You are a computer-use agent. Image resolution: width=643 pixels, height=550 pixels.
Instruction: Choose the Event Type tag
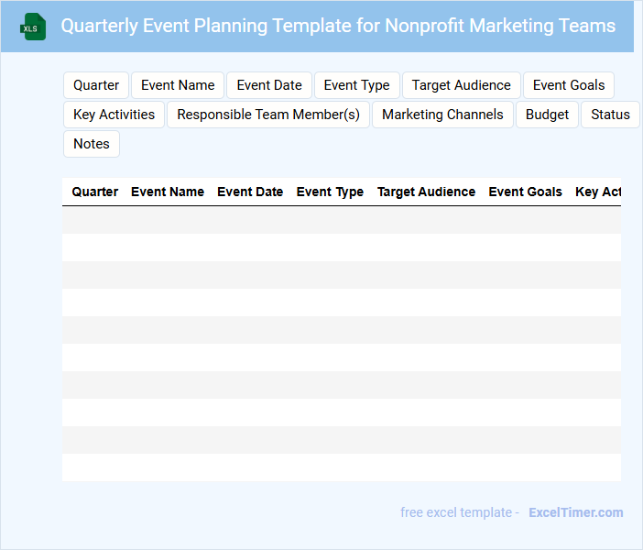356,85
